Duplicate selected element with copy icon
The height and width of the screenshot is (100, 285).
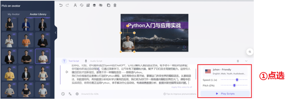(108, 5)
